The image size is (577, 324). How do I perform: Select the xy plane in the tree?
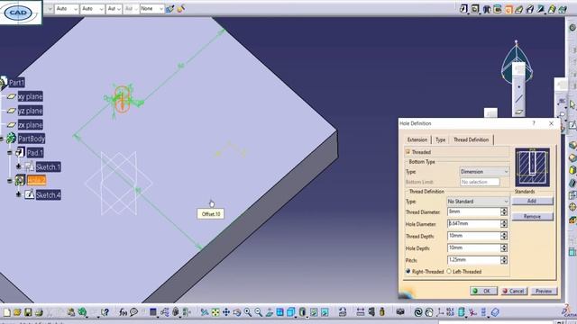30,96
